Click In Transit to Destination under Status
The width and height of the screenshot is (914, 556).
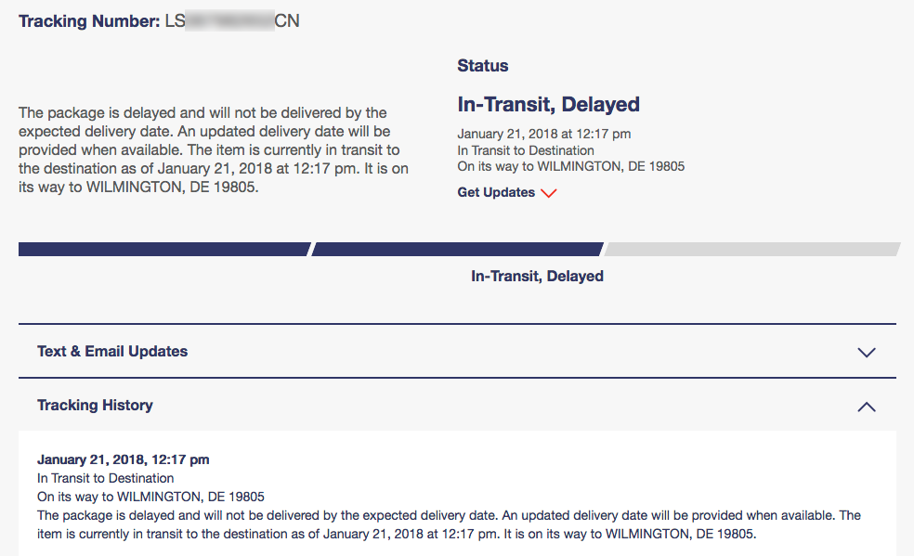coord(526,150)
